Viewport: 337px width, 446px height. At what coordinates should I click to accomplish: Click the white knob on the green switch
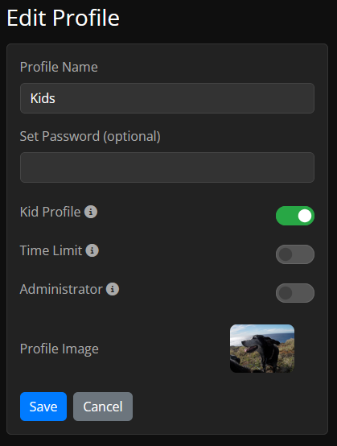point(305,216)
